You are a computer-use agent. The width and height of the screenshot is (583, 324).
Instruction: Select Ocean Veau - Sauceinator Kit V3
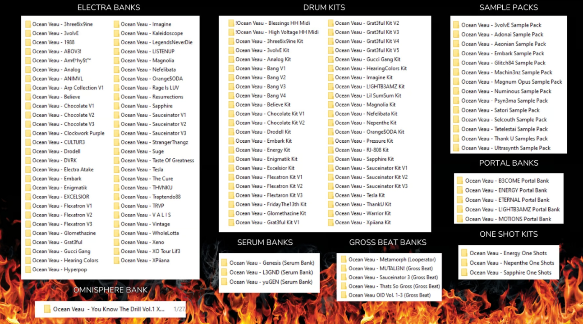(371, 186)
